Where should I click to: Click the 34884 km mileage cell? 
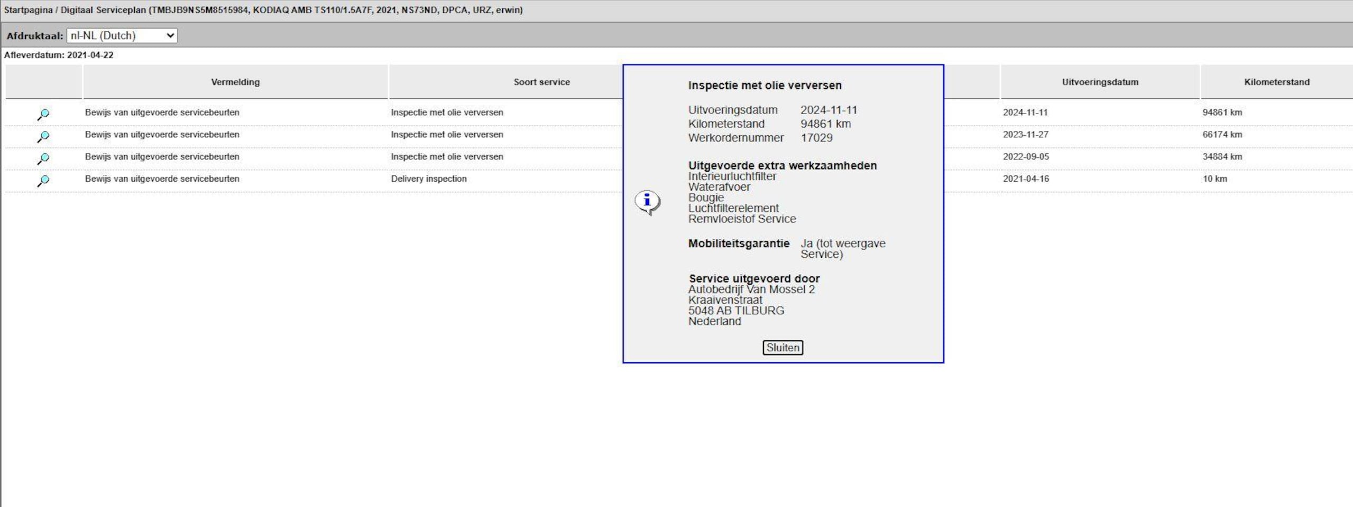pos(1222,157)
